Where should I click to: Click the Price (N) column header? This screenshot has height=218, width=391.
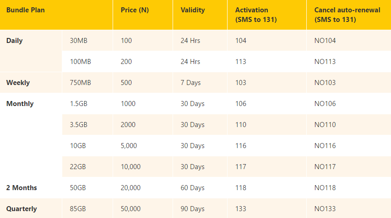point(135,10)
